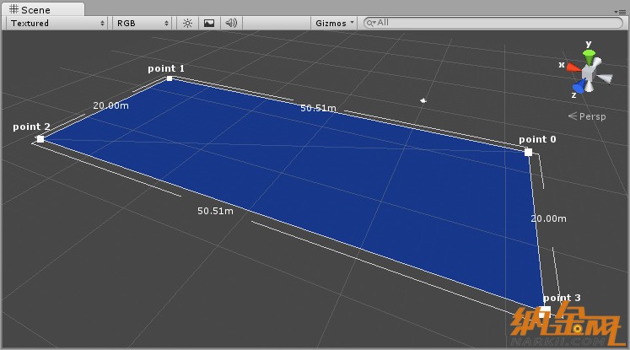Click the 20.00m label near point 0
630x350 pixels.
548,218
